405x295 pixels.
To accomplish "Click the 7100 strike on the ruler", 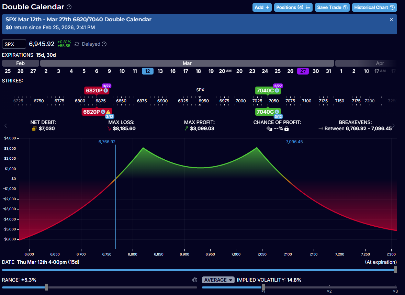I will point(307,101).
